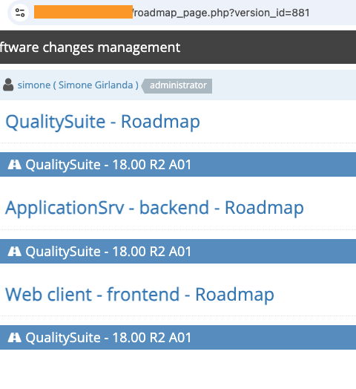
Task: Click the software changes management header title
Action: 90,47
